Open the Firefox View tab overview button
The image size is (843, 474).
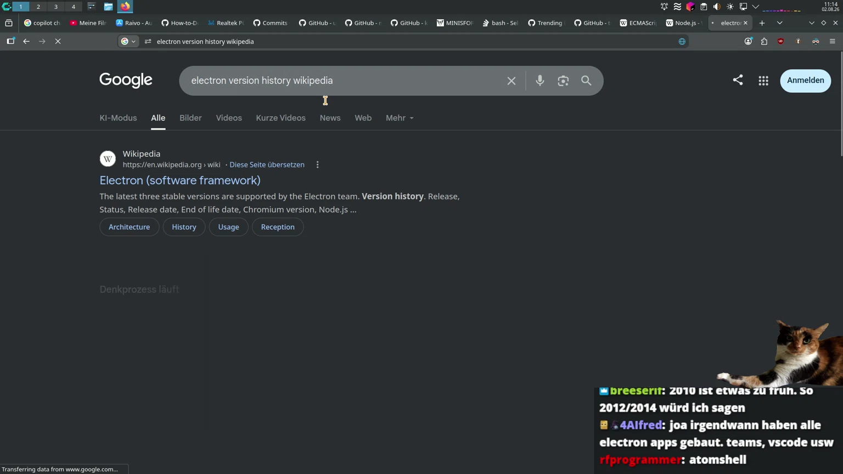tap(9, 23)
